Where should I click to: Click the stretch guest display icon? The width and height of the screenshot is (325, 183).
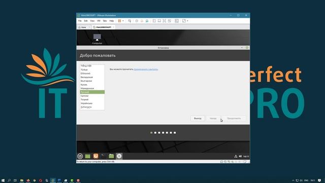184,21
